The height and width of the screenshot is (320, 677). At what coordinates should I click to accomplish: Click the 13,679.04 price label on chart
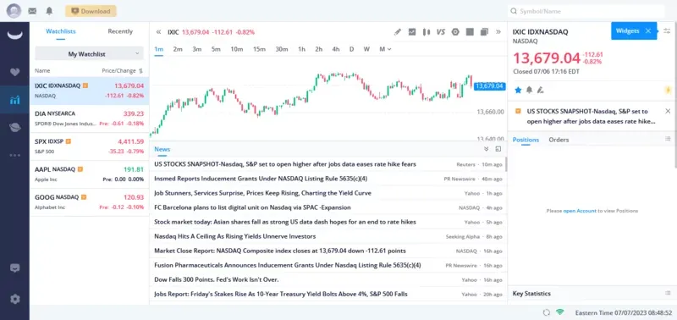point(489,86)
